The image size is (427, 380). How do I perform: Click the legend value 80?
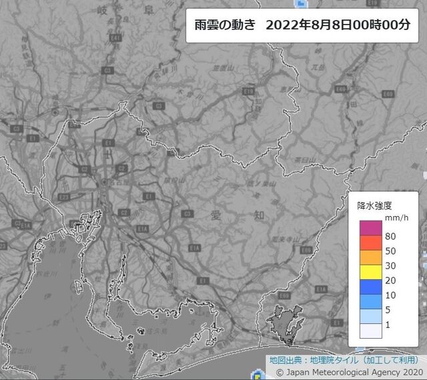point(390,236)
